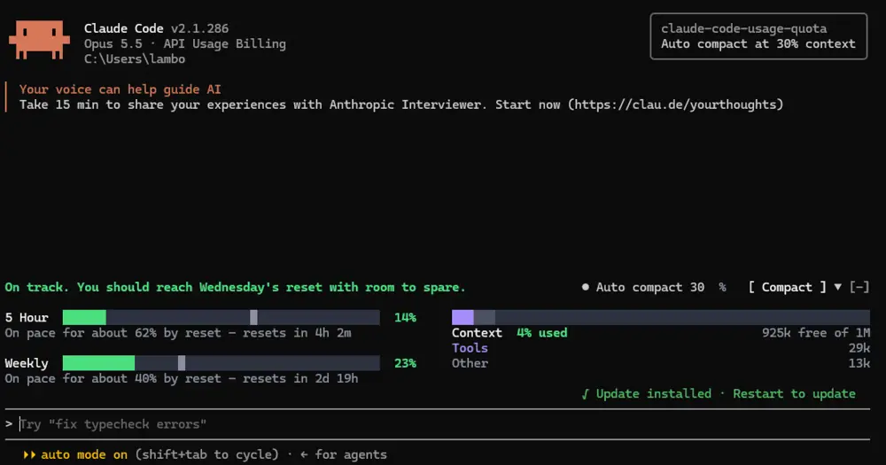Click the Claude Code pixel mascot icon
Screen dimensions: 886x465
click(x=39, y=40)
